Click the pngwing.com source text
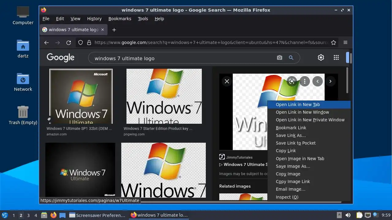The image size is (392, 220). [x=134, y=134]
